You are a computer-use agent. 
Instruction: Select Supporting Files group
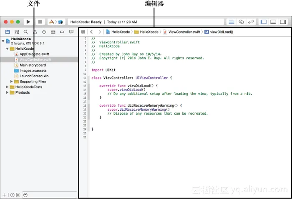(x=30, y=82)
